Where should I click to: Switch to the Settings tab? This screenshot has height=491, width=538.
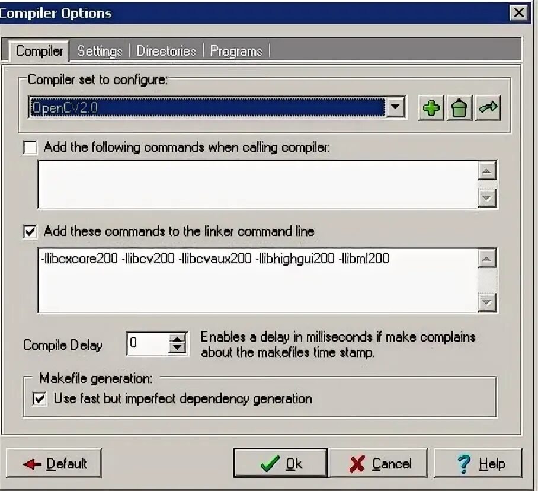[x=100, y=51]
